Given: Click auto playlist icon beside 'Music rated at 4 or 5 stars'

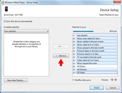Looking at the screenshot, I should coord(74,45).
